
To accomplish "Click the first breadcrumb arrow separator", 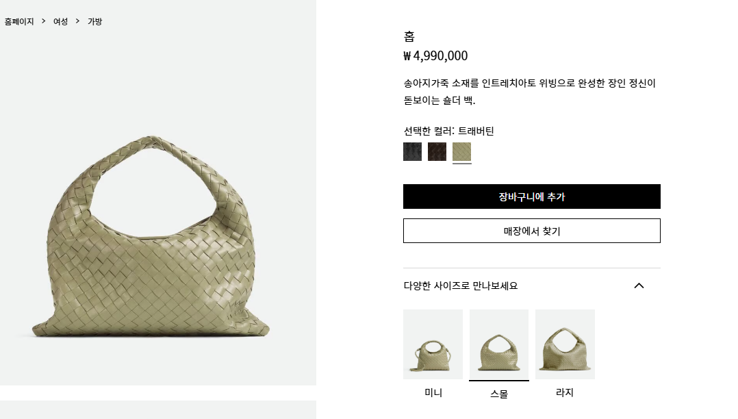I will tap(44, 21).
